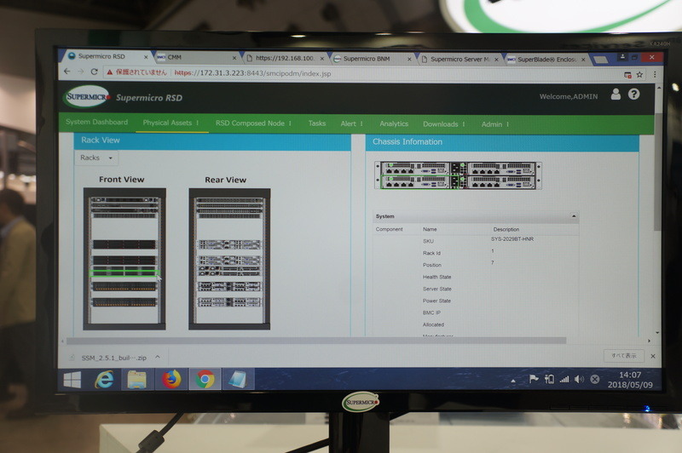Click the not-secure warning icon
The width and height of the screenshot is (682, 453).
click(x=110, y=72)
